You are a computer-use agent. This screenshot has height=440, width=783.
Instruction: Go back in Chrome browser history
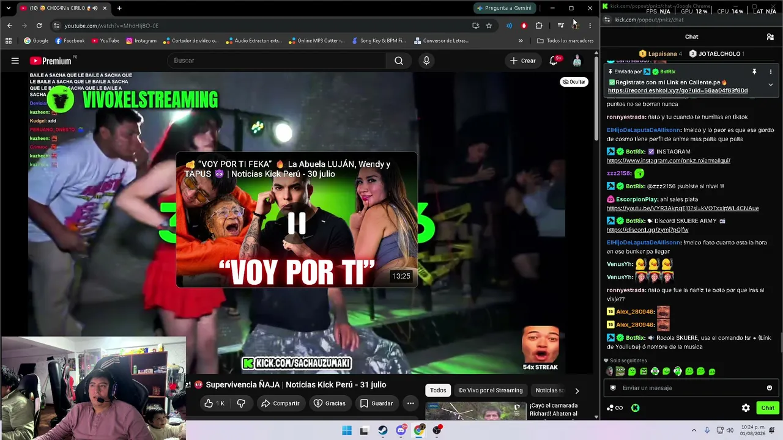(10, 26)
